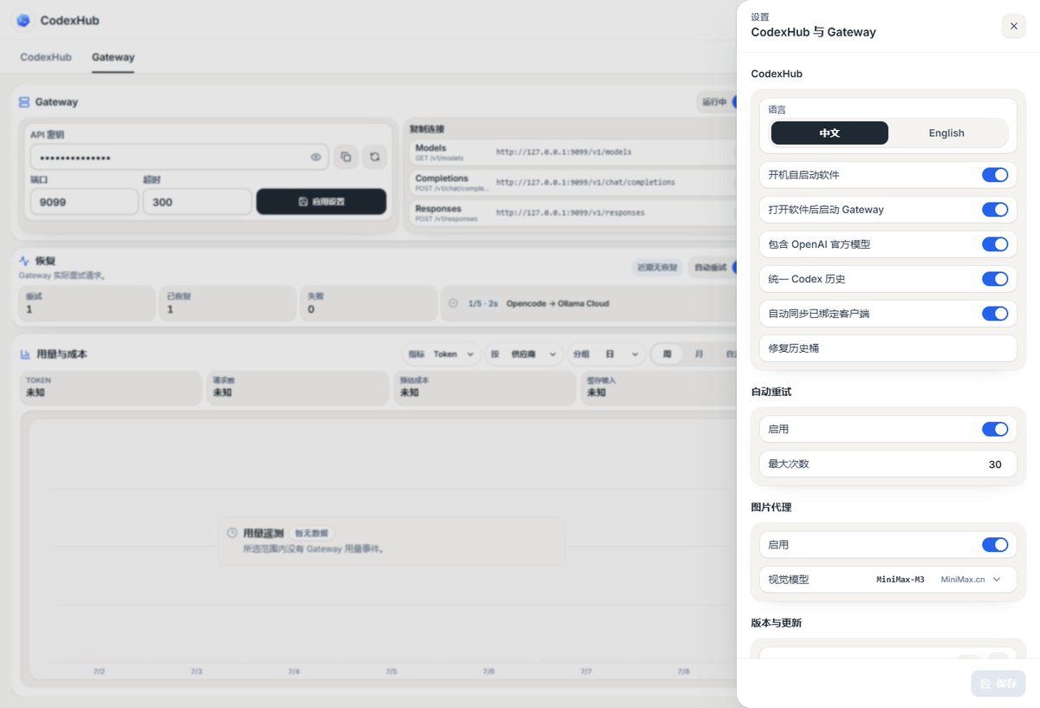Click the 最大次数 value 30
This screenshot has width=1040, height=708.
click(x=995, y=464)
